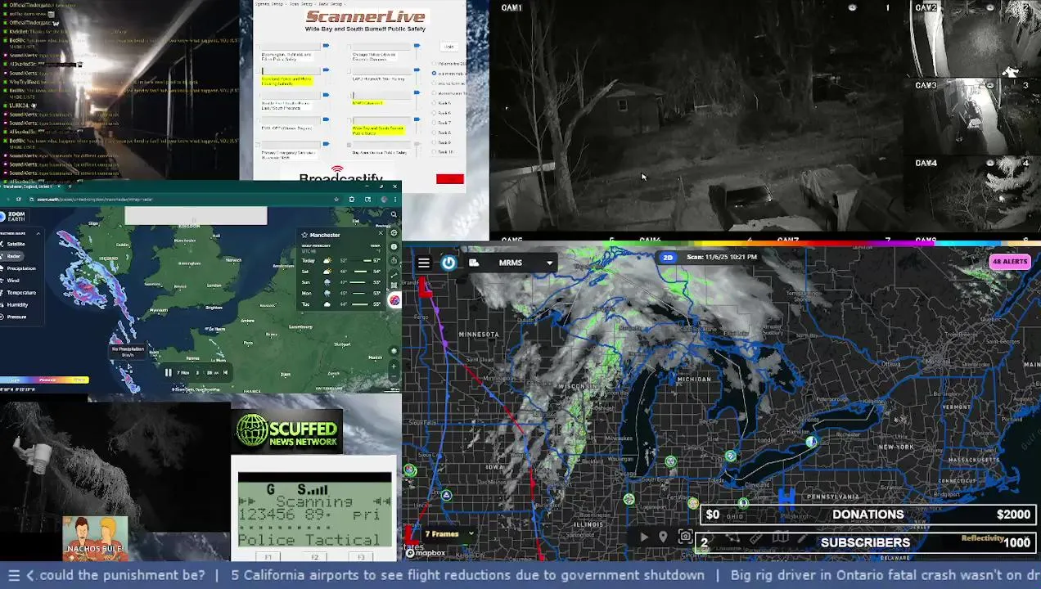Select the Wind layer in Zoom Earth
The height and width of the screenshot is (589, 1041).
pyautogui.click(x=11, y=281)
